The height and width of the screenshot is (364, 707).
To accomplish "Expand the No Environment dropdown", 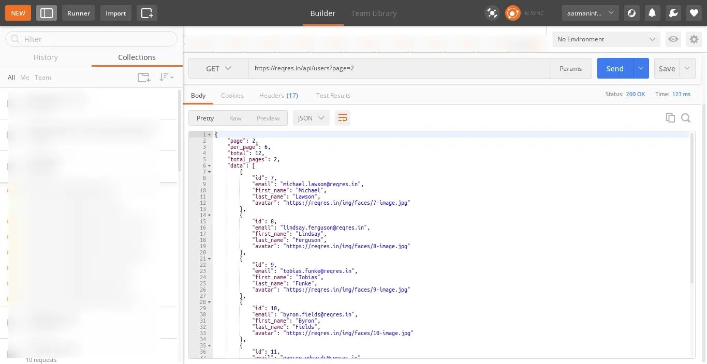I will coord(606,39).
